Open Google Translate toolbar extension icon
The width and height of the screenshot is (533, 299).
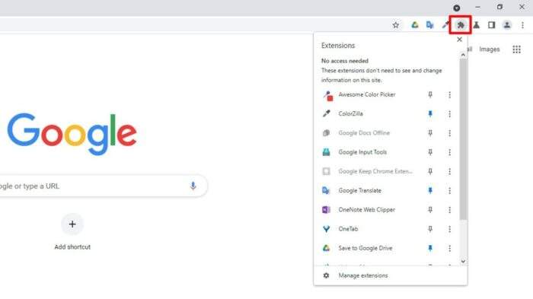click(430, 25)
